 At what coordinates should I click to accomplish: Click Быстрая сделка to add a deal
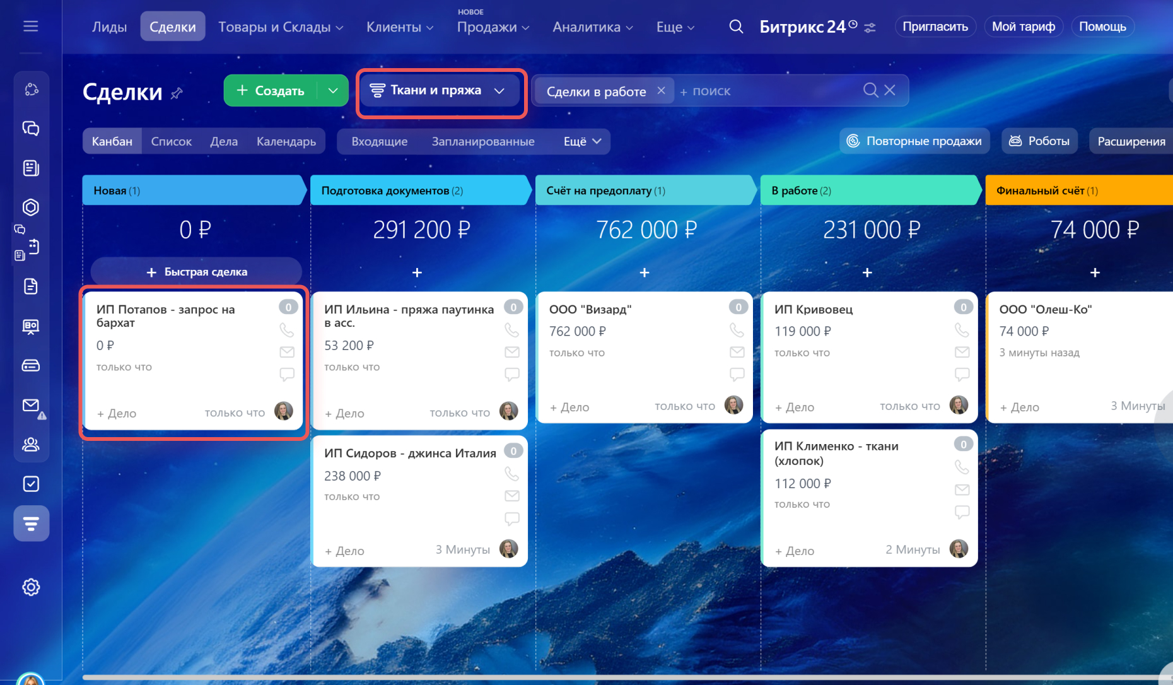(x=196, y=272)
